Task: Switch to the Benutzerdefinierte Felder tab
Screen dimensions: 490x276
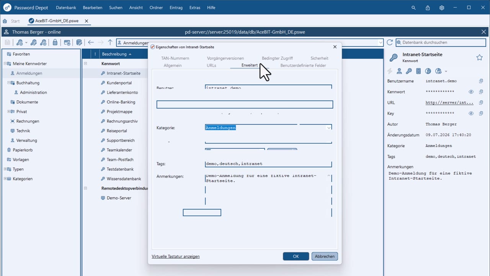Action: (x=303, y=66)
